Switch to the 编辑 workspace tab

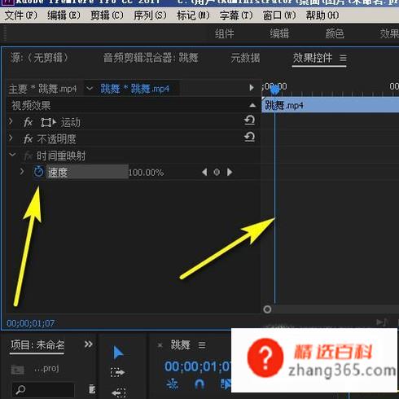point(279,33)
